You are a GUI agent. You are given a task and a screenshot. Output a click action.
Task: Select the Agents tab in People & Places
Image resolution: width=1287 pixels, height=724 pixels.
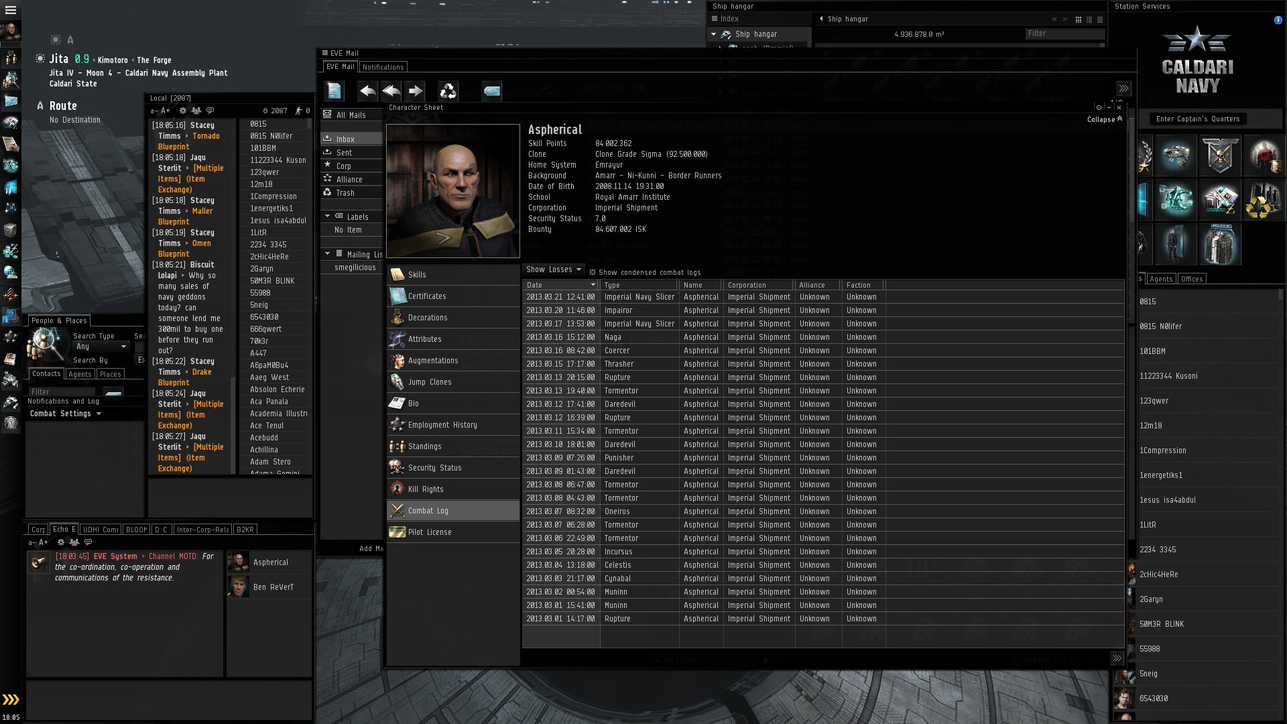tap(80, 374)
